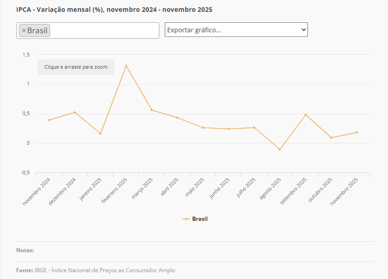Click the fevereiro 2025 peak data point

(x=126, y=66)
